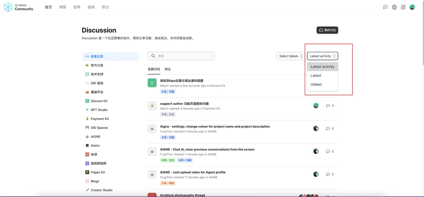
Task: Click the 杂项 red M icon
Action: click(87, 155)
